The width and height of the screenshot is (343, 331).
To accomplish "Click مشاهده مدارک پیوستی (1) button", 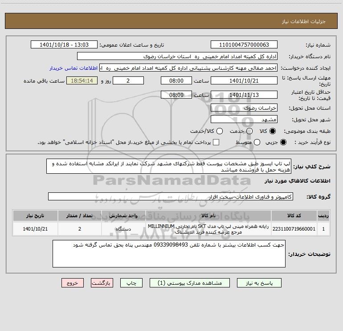I will [x=190, y=283].
